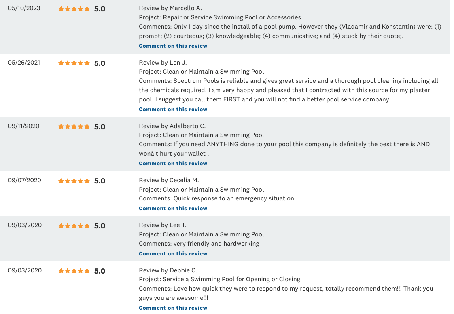This screenshot has height=314, width=454.
Task: Click star rating on Marcello A. review
Action: (74, 8)
